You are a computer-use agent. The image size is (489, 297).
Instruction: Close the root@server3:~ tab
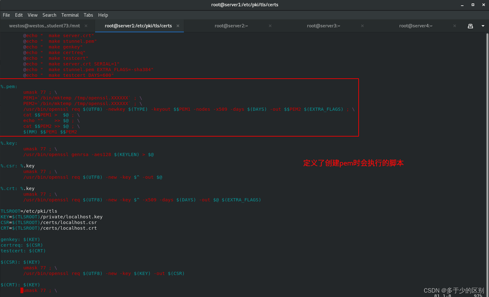click(x=362, y=26)
